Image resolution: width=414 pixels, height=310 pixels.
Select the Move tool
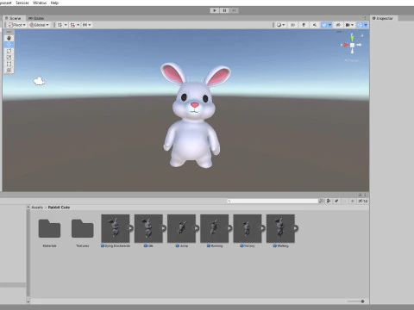[x=9, y=45]
